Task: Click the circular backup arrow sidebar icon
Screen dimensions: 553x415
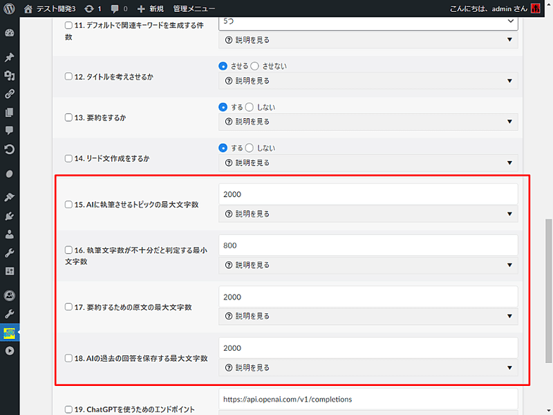Action: pyautogui.click(x=10, y=149)
